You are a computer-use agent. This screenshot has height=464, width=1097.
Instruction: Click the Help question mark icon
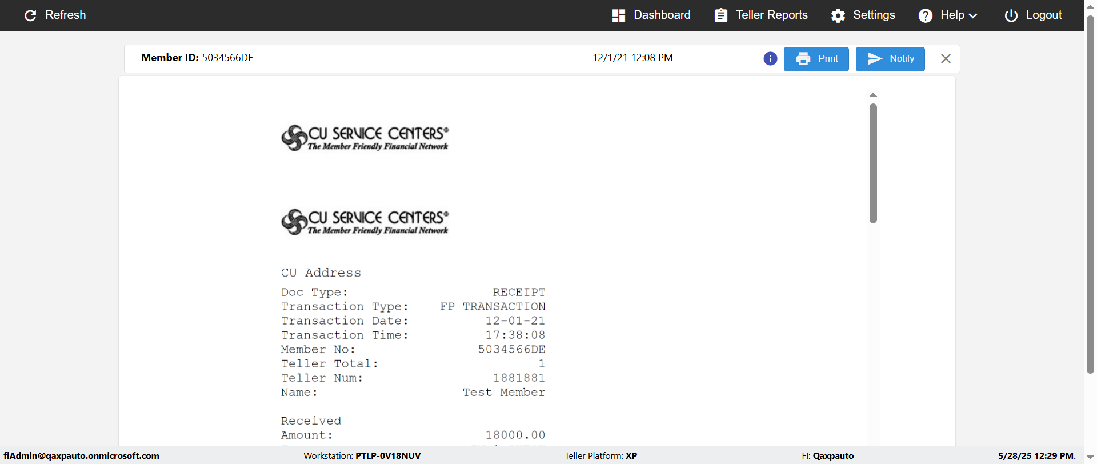926,15
